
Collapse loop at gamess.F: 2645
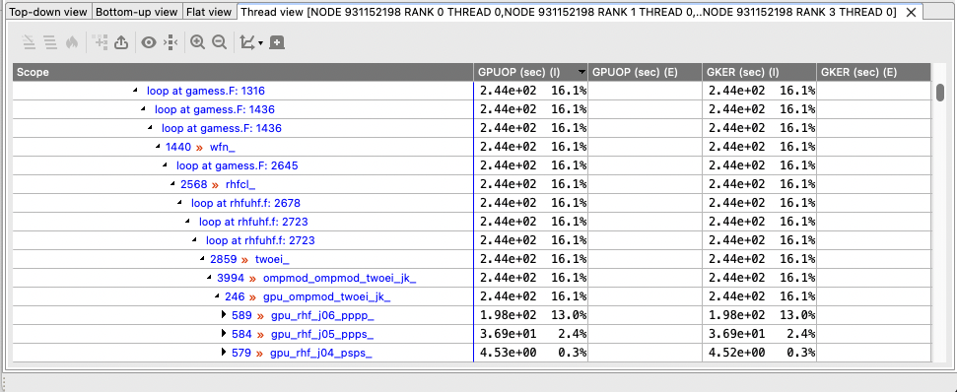click(x=165, y=165)
